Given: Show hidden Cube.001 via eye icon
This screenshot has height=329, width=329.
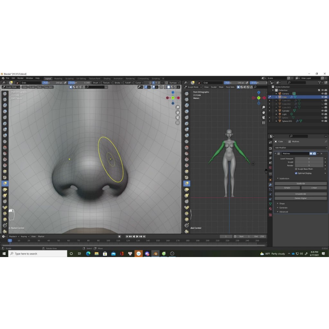Looking at the screenshot, I should tap(323, 101).
